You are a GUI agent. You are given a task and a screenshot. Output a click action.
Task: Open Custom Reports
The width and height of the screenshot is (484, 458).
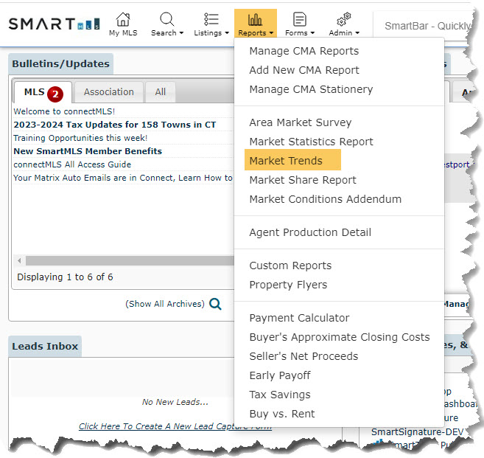point(290,266)
